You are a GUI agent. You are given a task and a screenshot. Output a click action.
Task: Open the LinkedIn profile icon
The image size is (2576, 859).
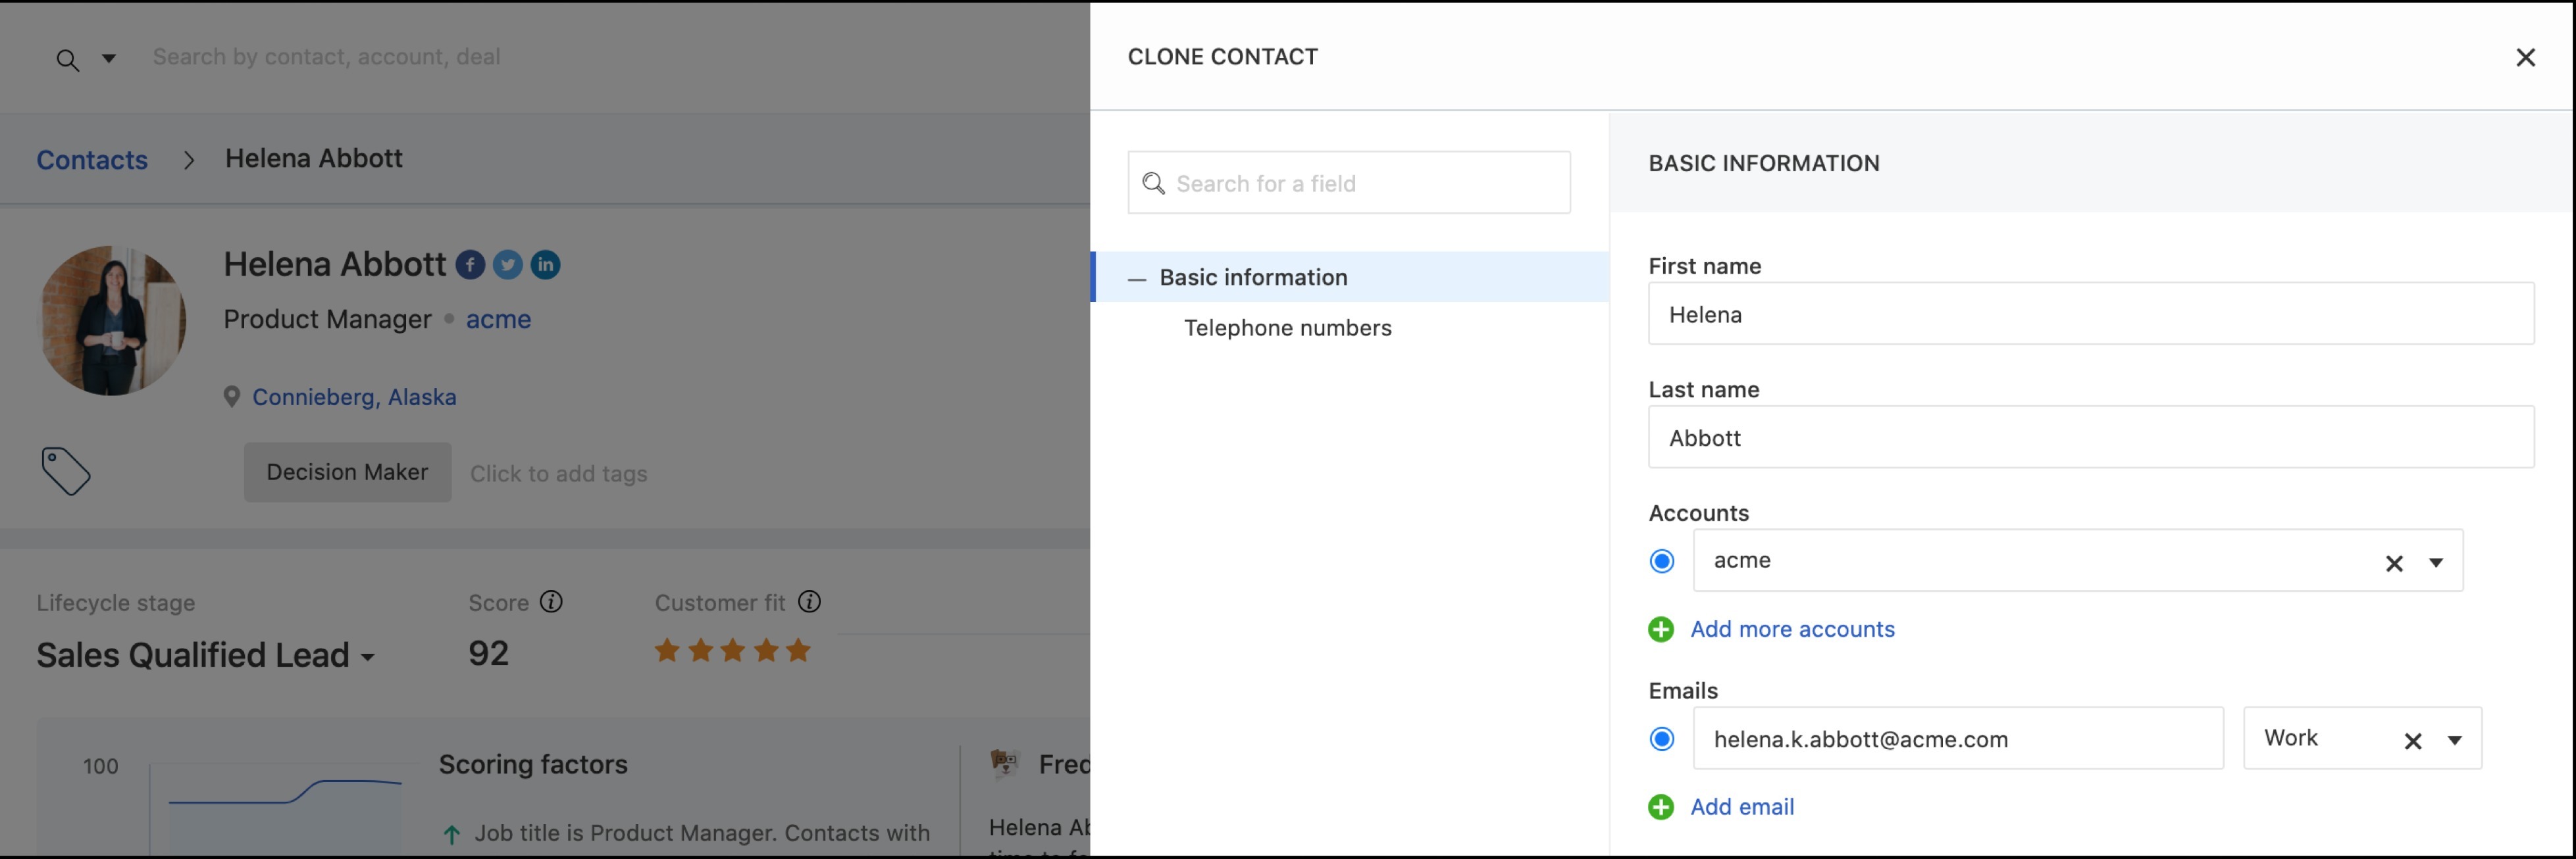tap(545, 264)
